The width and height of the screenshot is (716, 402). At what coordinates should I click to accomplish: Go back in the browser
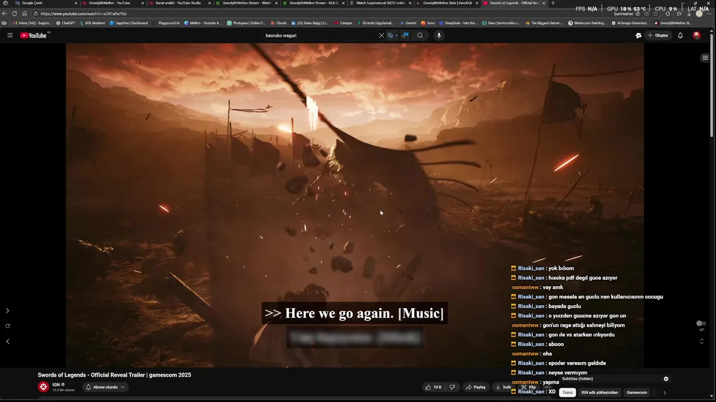[x=4, y=13]
